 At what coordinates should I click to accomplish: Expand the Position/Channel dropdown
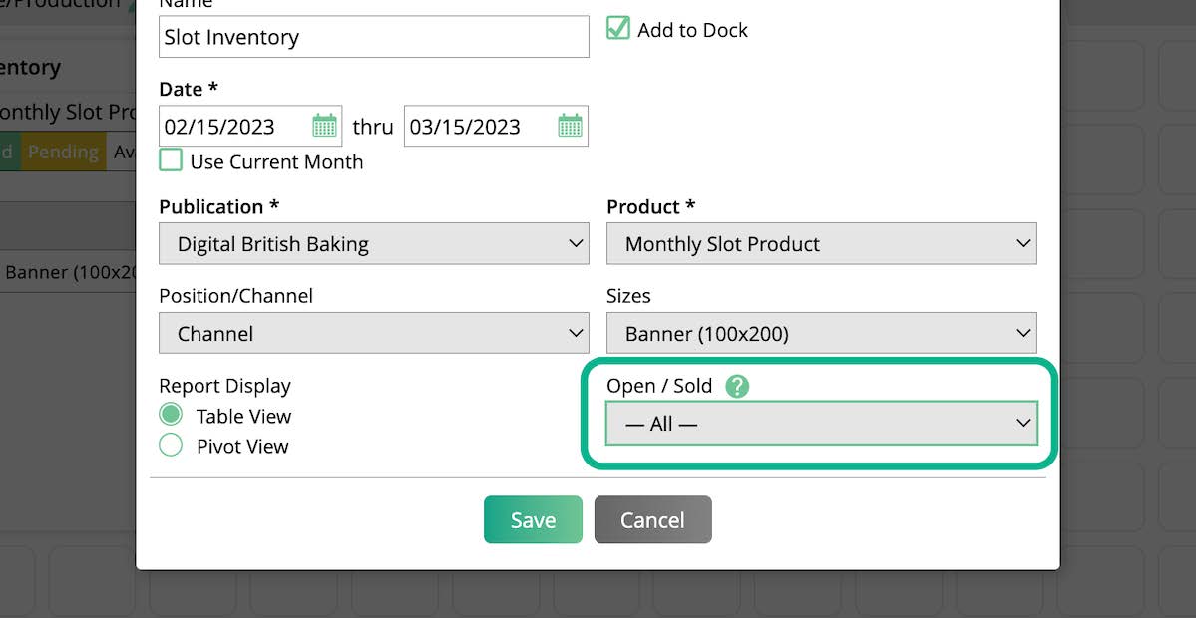pos(373,334)
